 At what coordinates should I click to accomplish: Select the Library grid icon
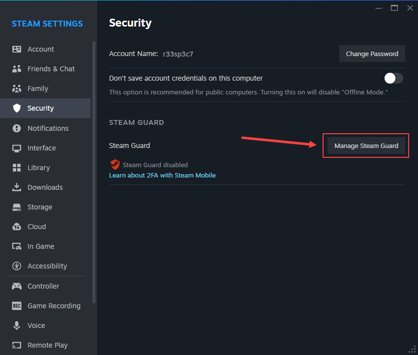point(17,168)
